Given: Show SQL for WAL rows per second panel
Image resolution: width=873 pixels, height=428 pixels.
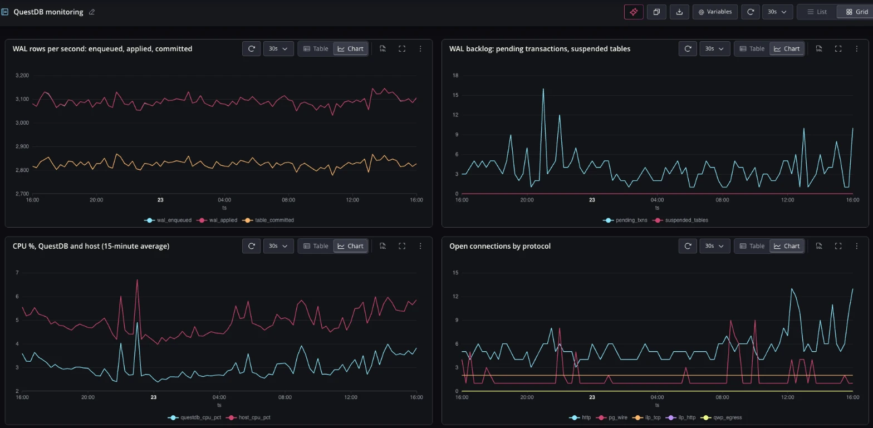Looking at the screenshot, I should click(383, 48).
